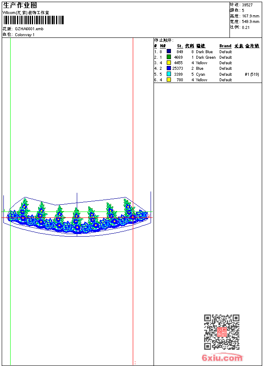
Task: Click the first Yellow swatch in row 3
Action: (x=169, y=63)
